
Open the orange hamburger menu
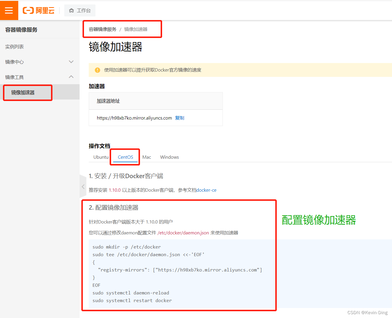click(9, 11)
